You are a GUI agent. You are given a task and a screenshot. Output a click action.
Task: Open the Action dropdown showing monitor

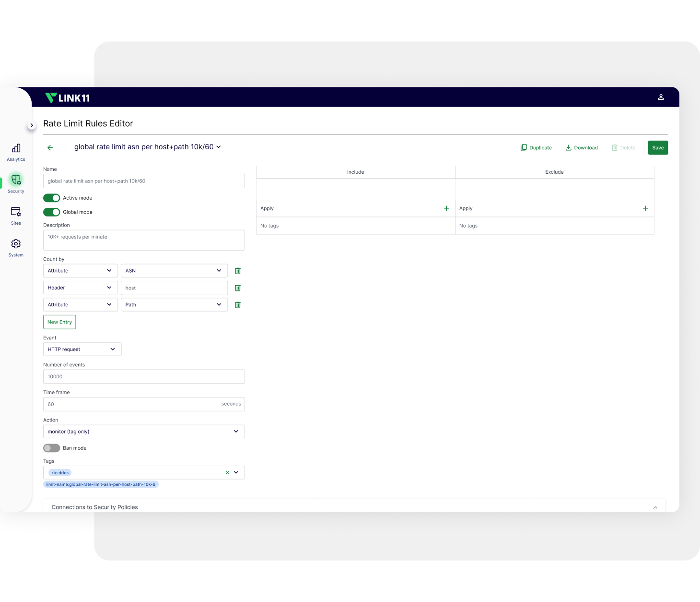pyautogui.click(x=144, y=432)
